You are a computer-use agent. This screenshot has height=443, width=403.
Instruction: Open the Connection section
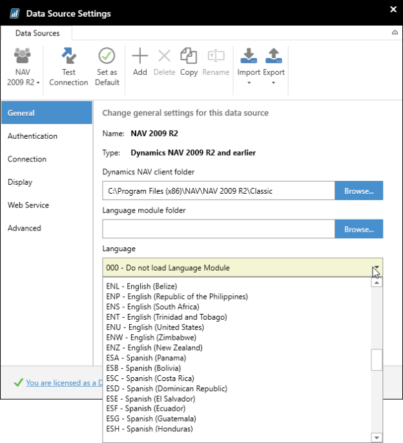click(x=47, y=159)
